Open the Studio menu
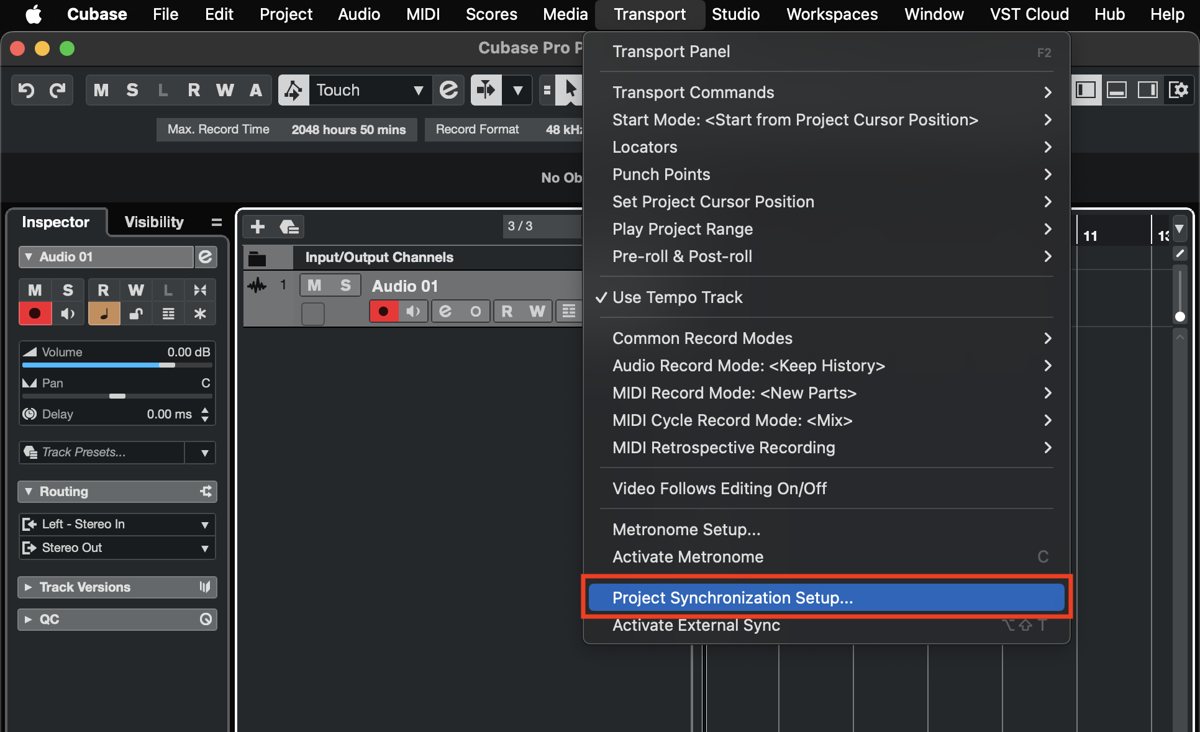Screen dimensions: 1200x732 (x=735, y=14)
